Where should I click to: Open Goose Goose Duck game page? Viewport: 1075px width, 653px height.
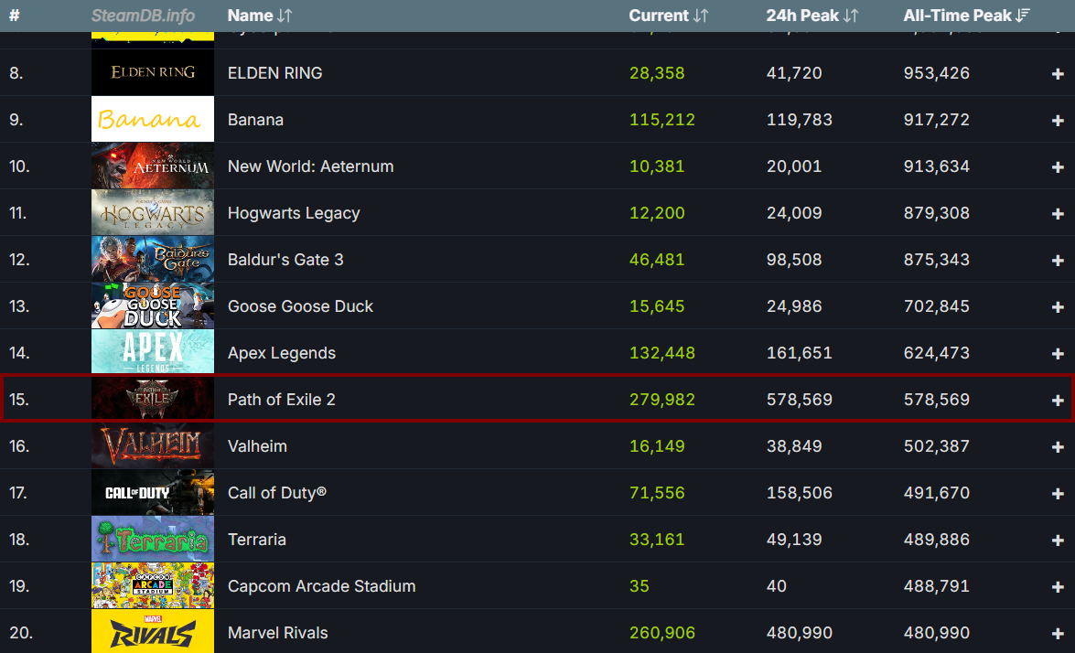click(300, 306)
